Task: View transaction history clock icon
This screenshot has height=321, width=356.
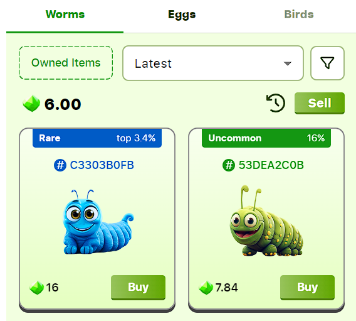Action: (276, 103)
